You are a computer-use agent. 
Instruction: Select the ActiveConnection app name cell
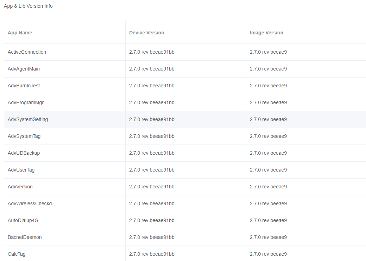(x=27, y=52)
